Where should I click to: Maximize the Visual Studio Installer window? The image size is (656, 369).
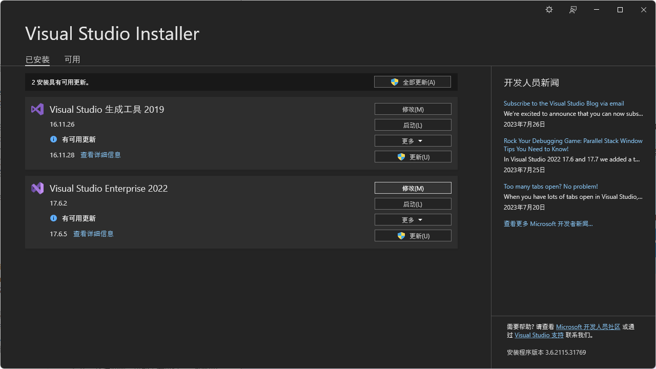620,10
